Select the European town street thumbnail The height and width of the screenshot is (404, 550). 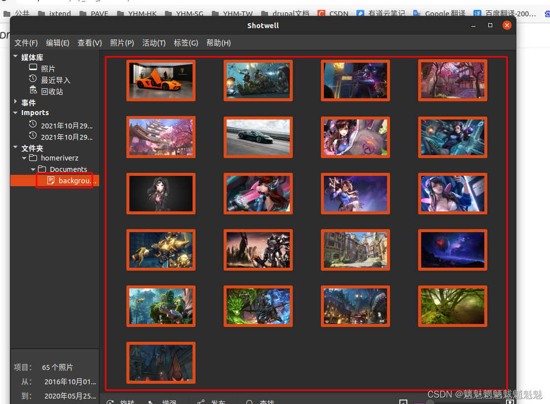pyautogui.click(x=355, y=250)
